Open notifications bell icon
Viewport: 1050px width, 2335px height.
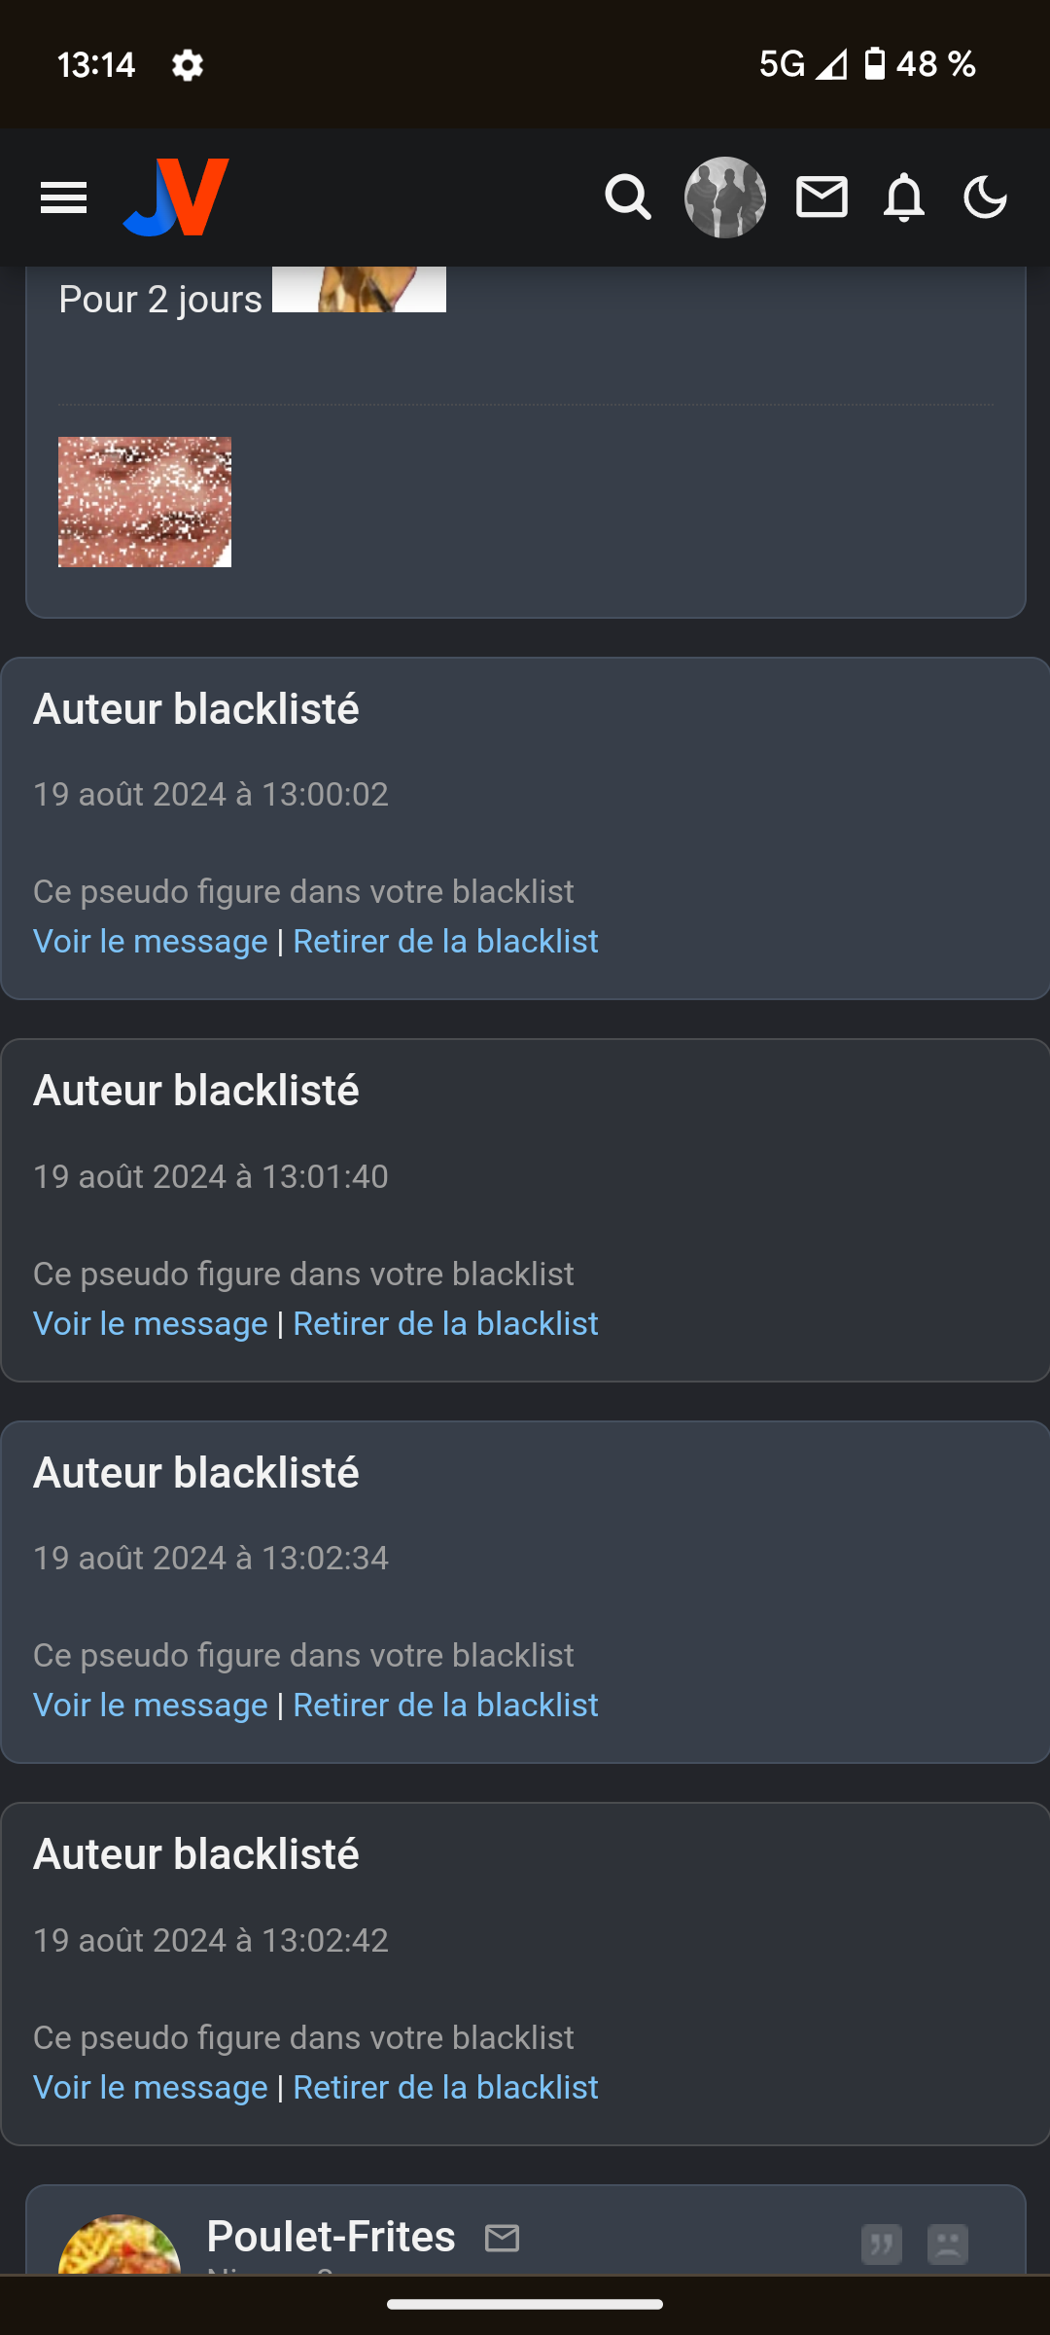[903, 198]
